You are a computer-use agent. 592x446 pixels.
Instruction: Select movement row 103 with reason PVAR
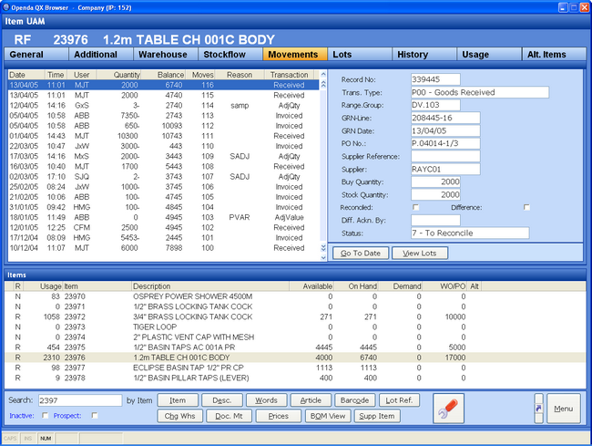coord(163,217)
